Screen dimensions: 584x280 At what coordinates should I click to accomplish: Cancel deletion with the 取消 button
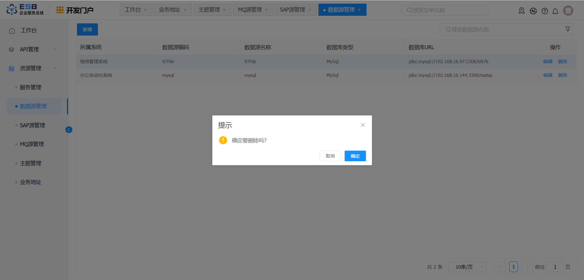point(330,156)
